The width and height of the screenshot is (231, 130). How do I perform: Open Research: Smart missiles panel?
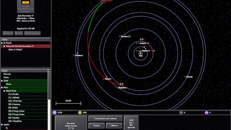coord(71,123)
